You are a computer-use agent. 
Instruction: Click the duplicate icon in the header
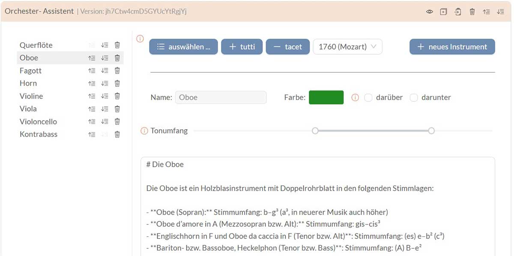[x=443, y=12]
